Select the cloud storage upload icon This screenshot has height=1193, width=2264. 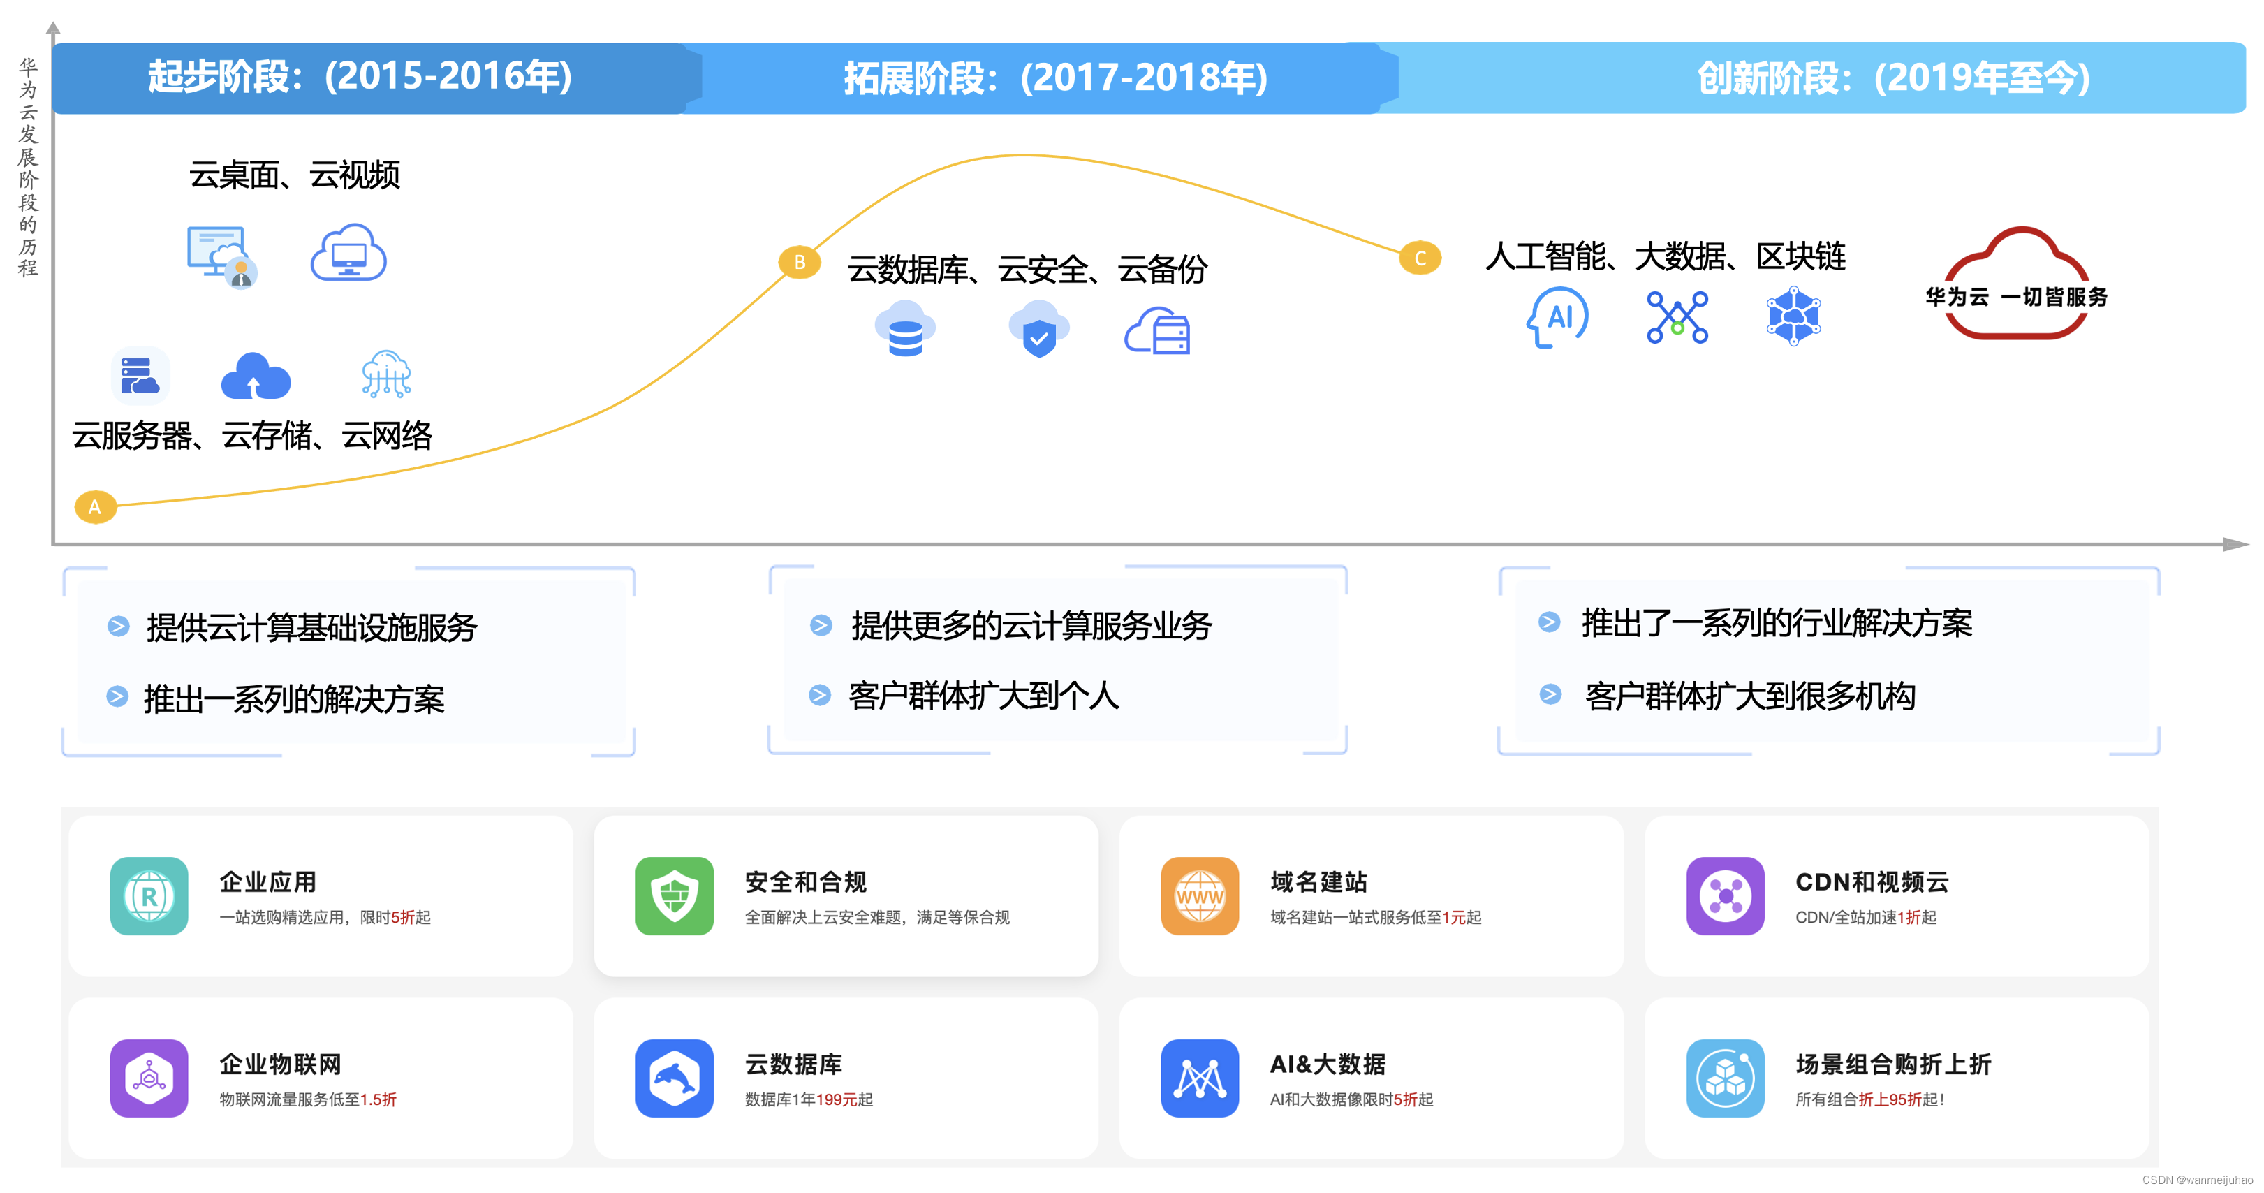click(256, 375)
